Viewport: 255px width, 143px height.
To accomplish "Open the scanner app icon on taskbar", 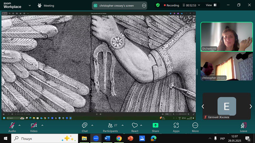I will tap(142, 139).
